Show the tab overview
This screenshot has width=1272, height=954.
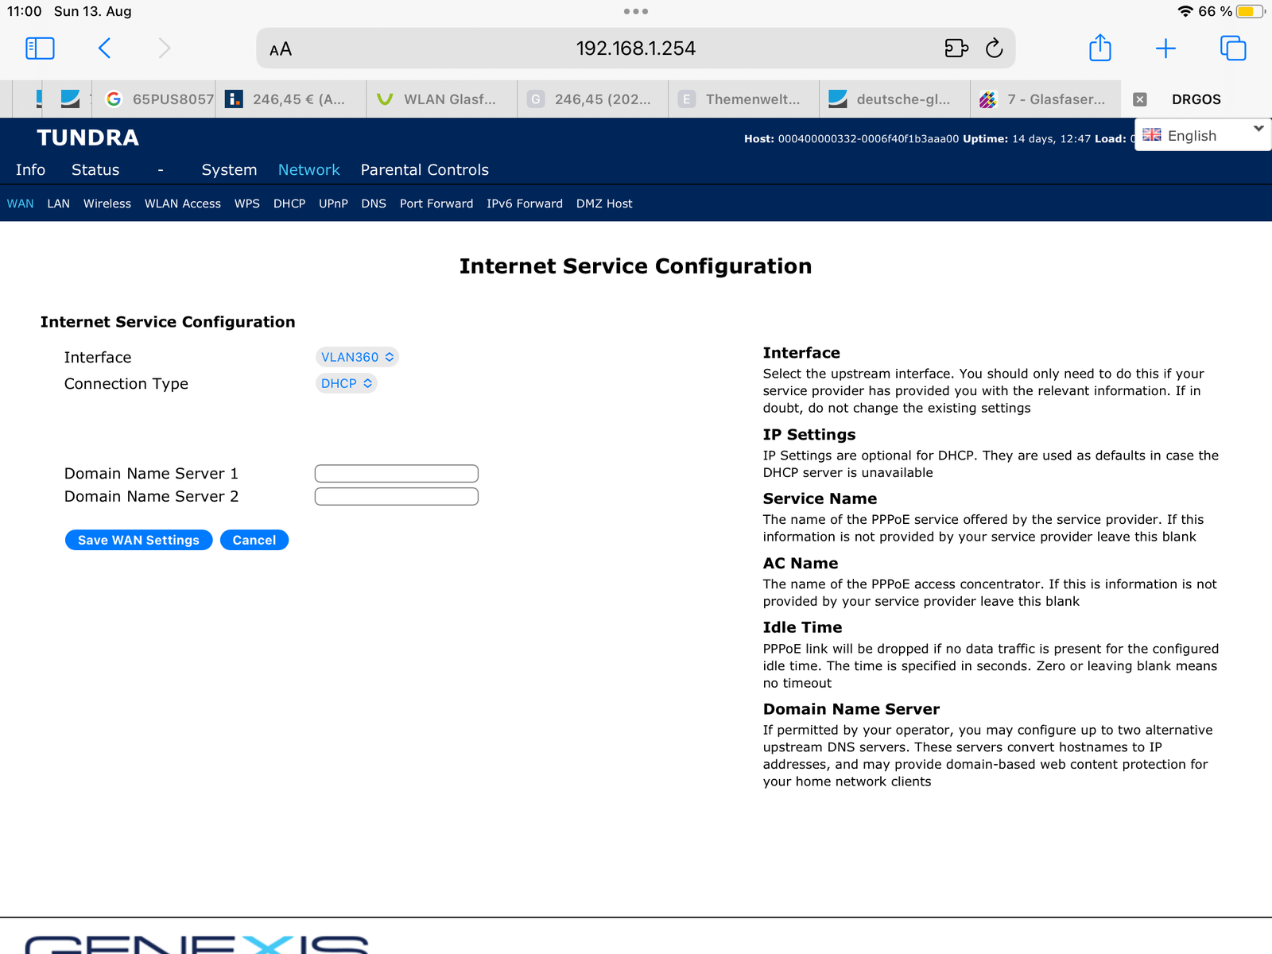[1233, 48]
